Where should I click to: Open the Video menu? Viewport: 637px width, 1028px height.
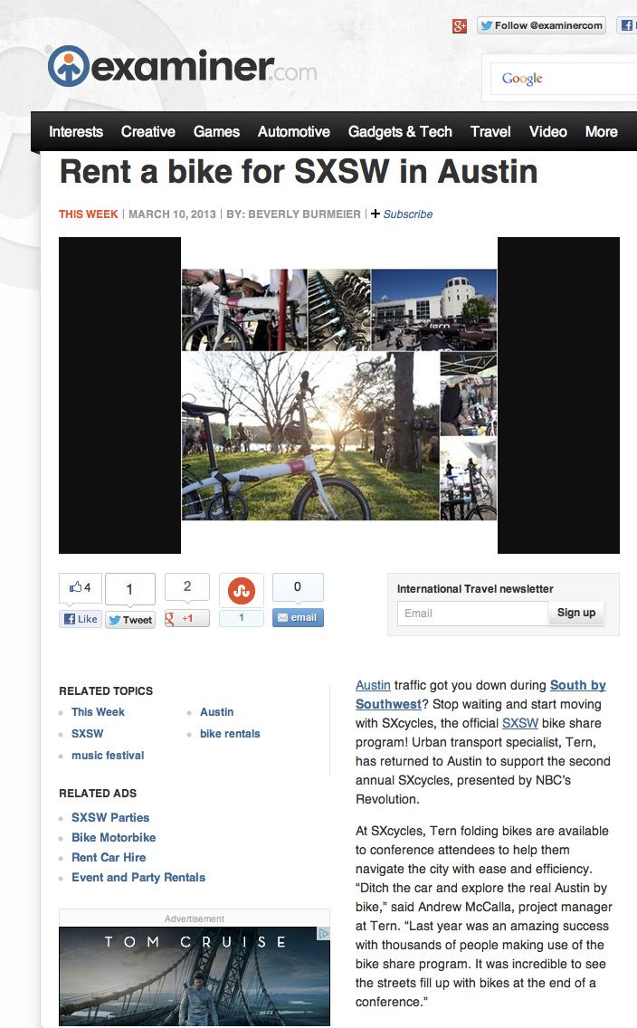[x=547, y=132]
